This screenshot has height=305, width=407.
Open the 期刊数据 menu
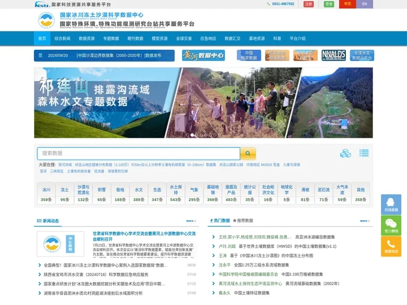pos(135,38)
